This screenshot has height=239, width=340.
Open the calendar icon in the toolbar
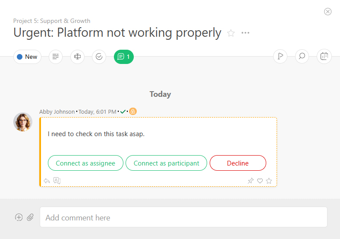click(x=324, y=56)
